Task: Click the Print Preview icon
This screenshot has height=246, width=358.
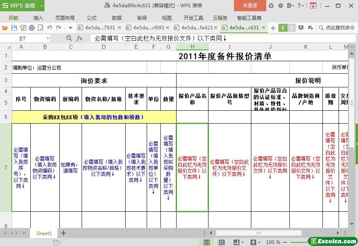Action: [x=41, y=28]
